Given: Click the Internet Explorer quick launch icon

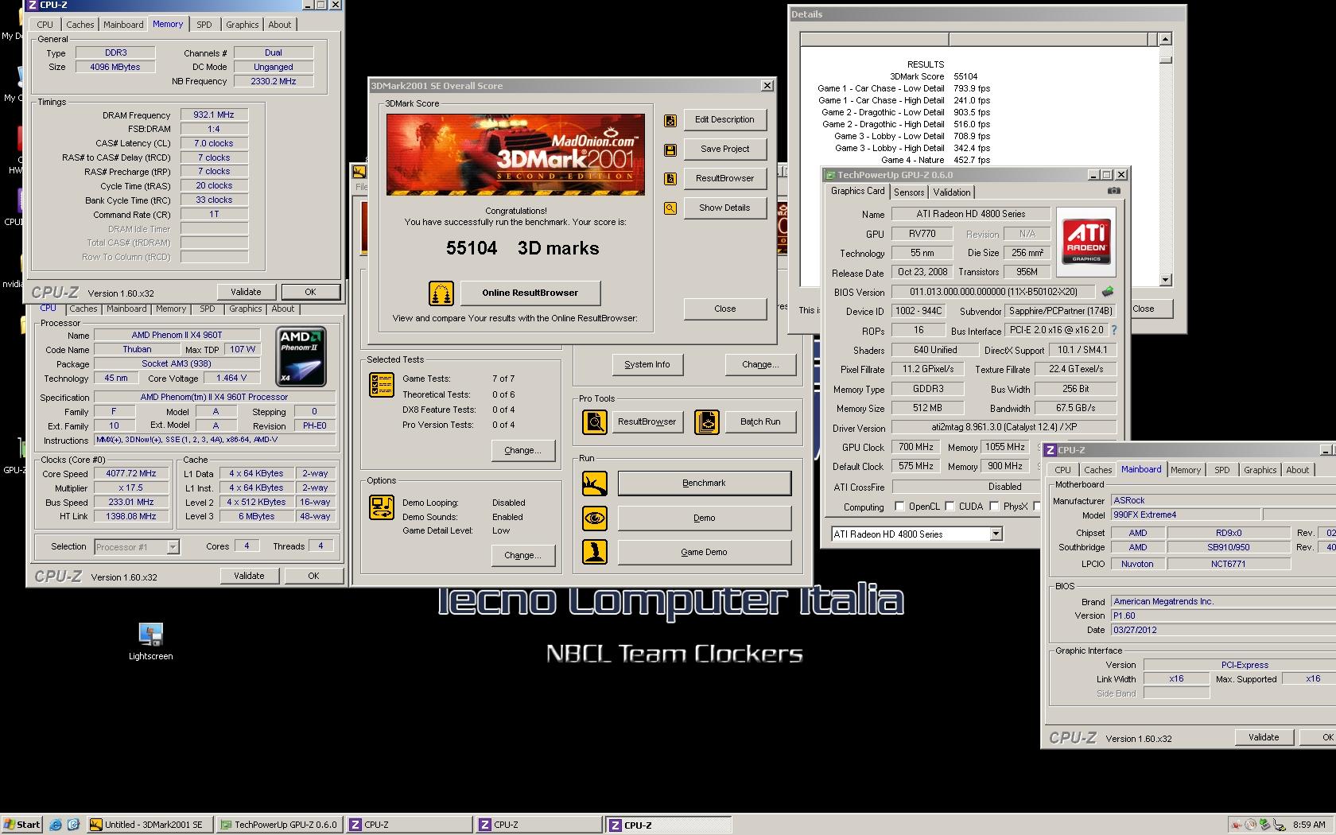Looking at the screenshot, I should pos(56,825).
